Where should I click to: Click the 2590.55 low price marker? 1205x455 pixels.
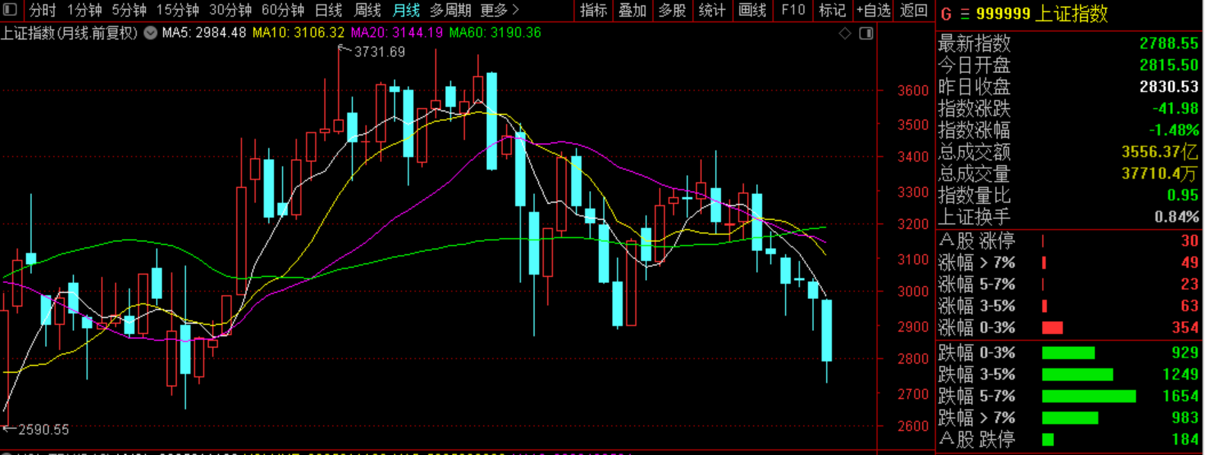[x=43, y=429]
